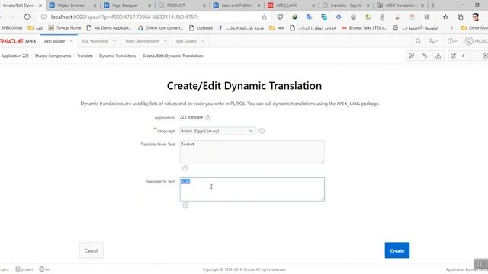Click the Run application play icon

(484, 56)
